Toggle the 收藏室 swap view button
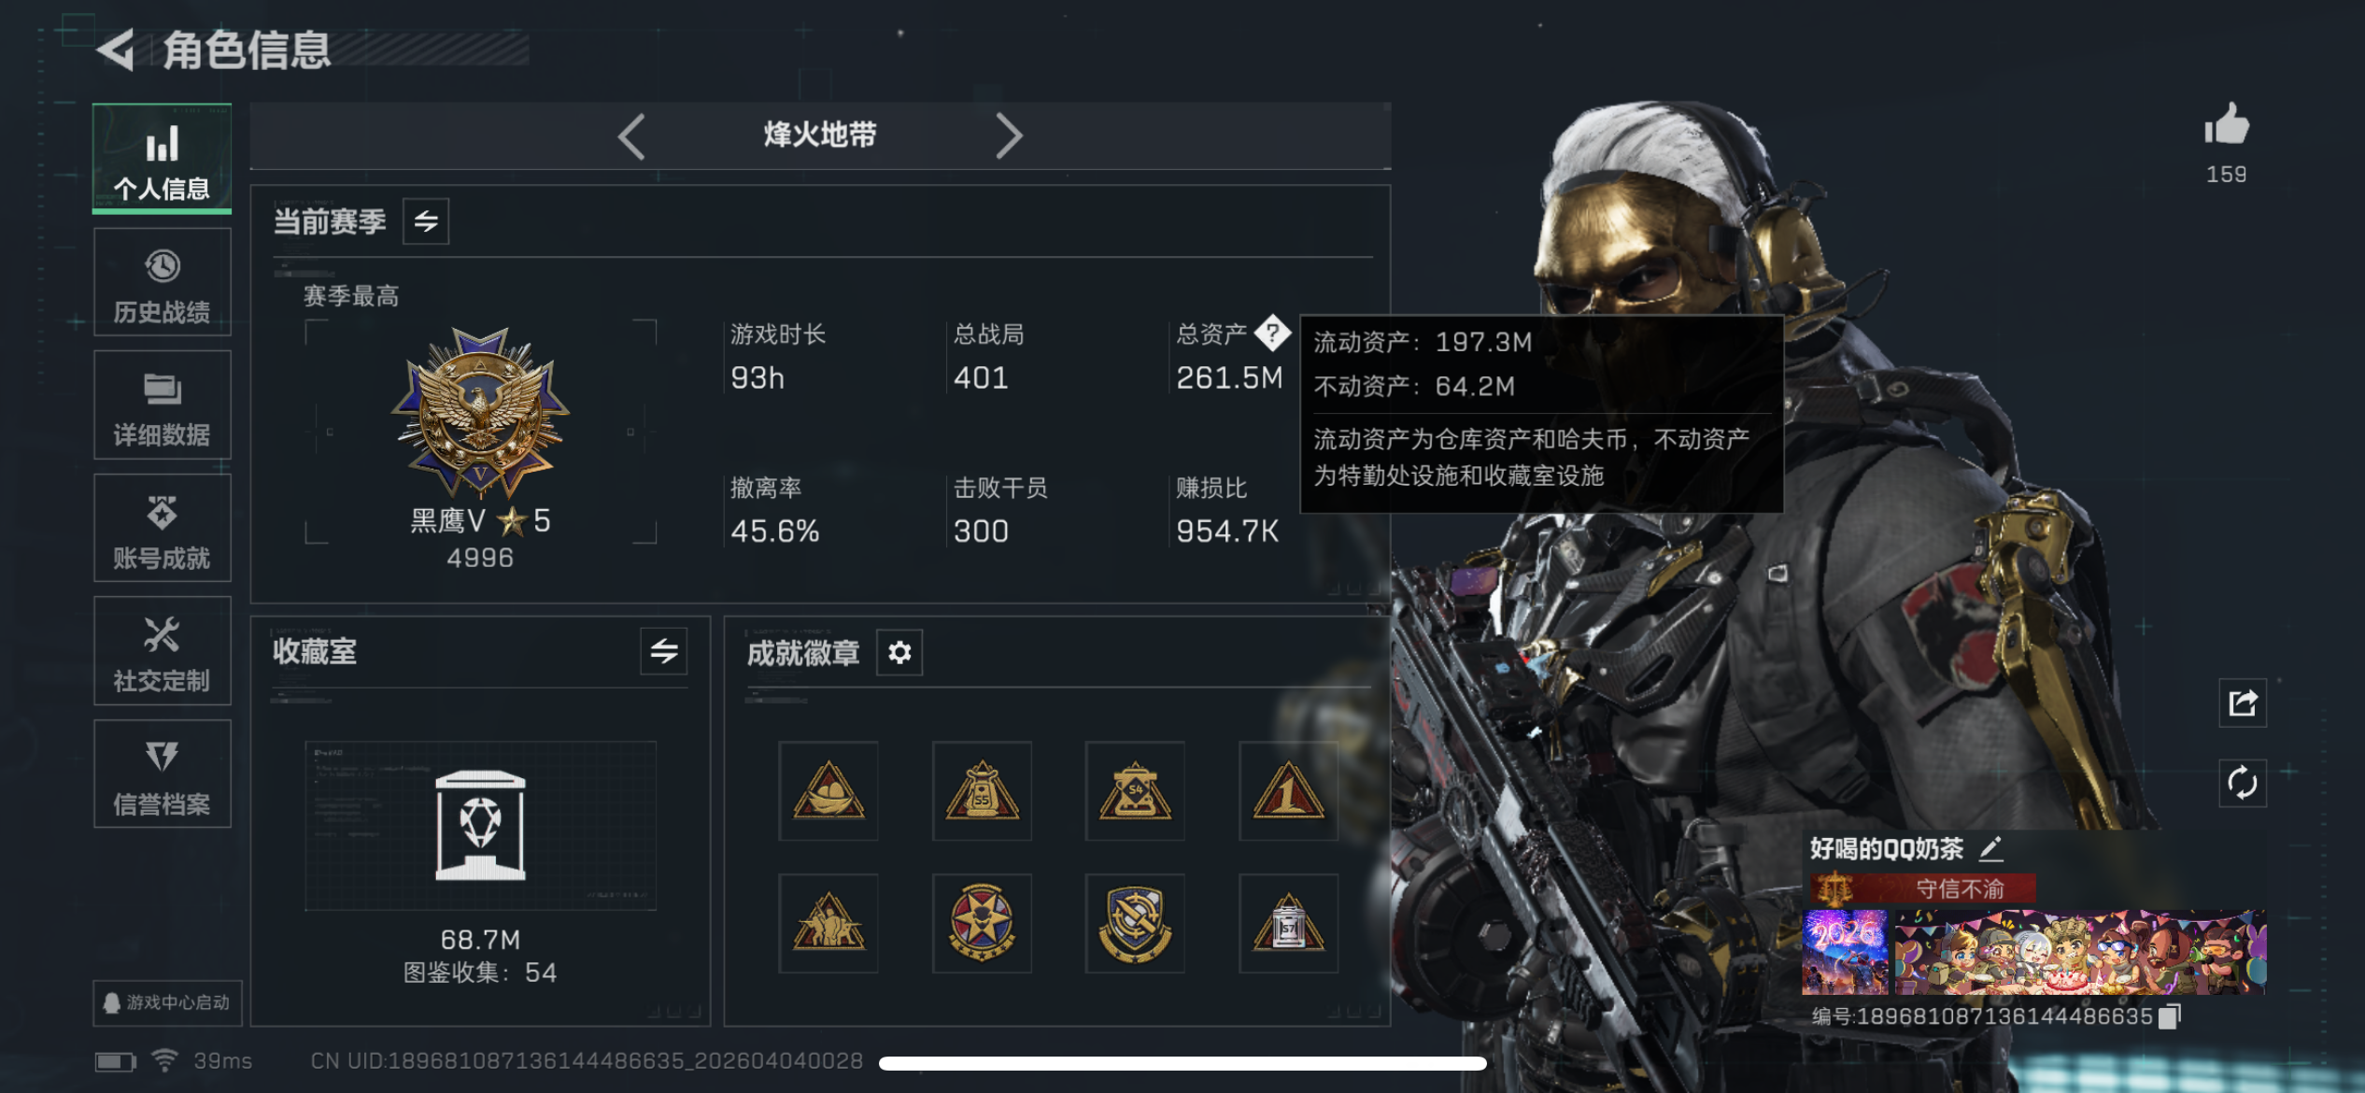Viewport: 2365px width, 1093px height. [664, 651]
